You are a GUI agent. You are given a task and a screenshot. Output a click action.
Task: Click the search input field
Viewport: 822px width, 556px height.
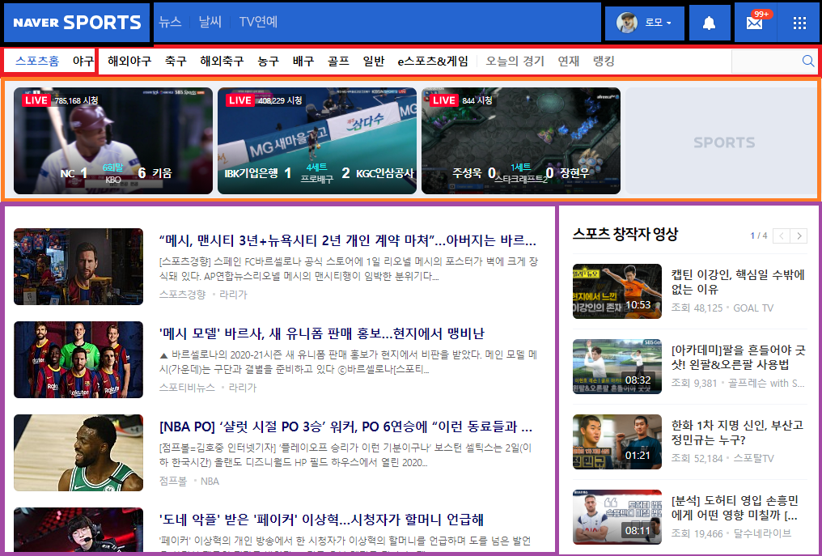coord(766,62)
